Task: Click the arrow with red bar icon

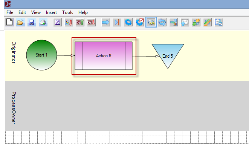Action: click(x=117, y=22)
